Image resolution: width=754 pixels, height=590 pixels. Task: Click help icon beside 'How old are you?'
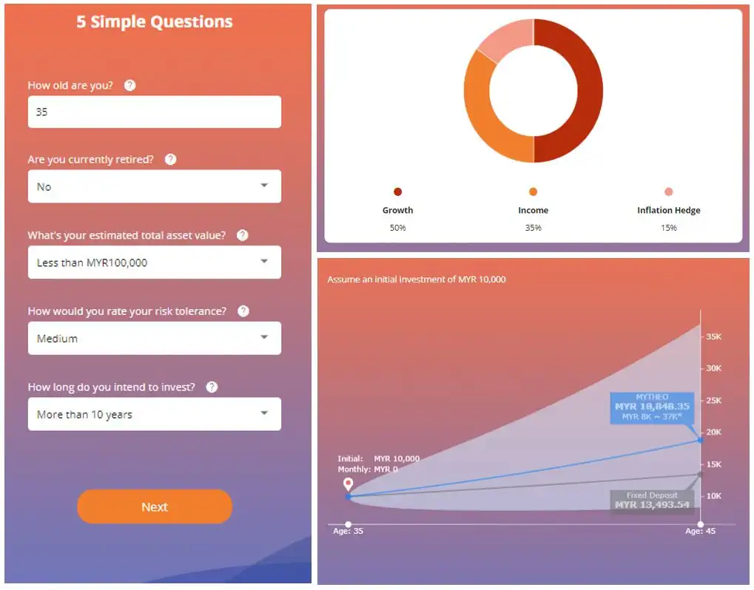(129, 85)
